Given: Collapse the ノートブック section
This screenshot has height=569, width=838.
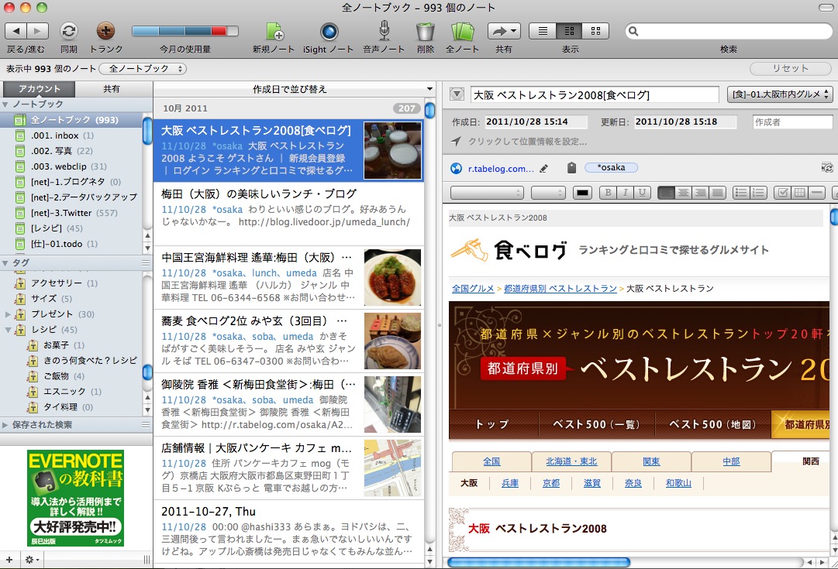Looking at the screenshot, I should tap(5, 105).
